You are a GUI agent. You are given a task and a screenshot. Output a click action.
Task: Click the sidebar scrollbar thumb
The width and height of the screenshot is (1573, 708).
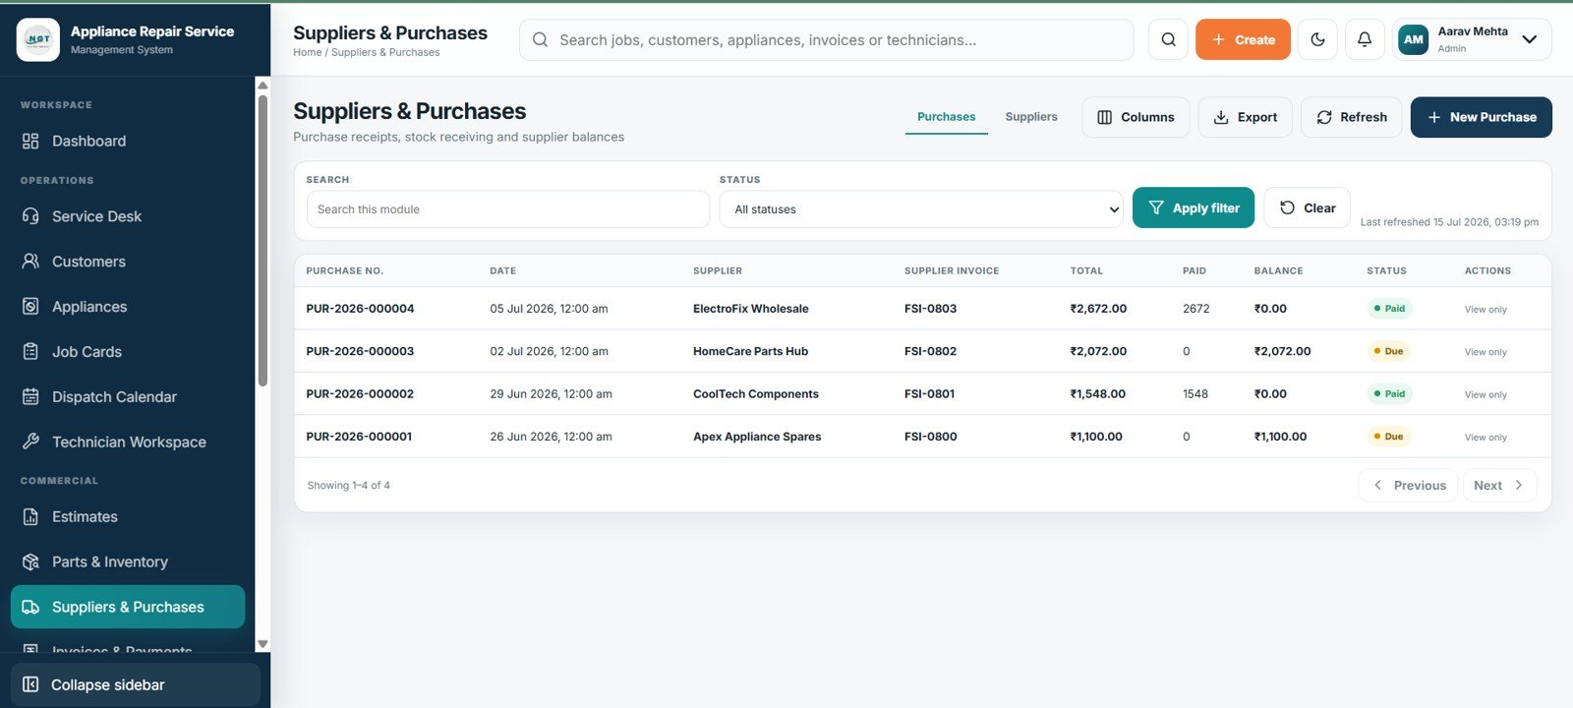tap(262, 241)
